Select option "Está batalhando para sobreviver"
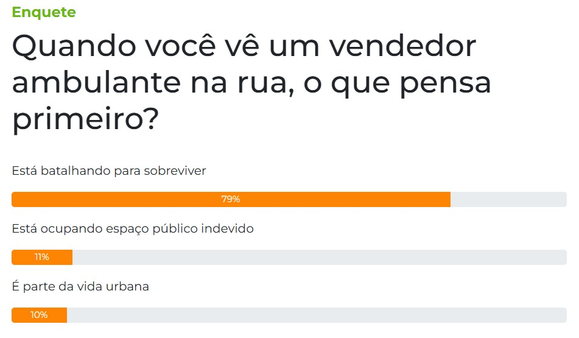579x338 pixels. pyautogui.click(x=109, y=171)
